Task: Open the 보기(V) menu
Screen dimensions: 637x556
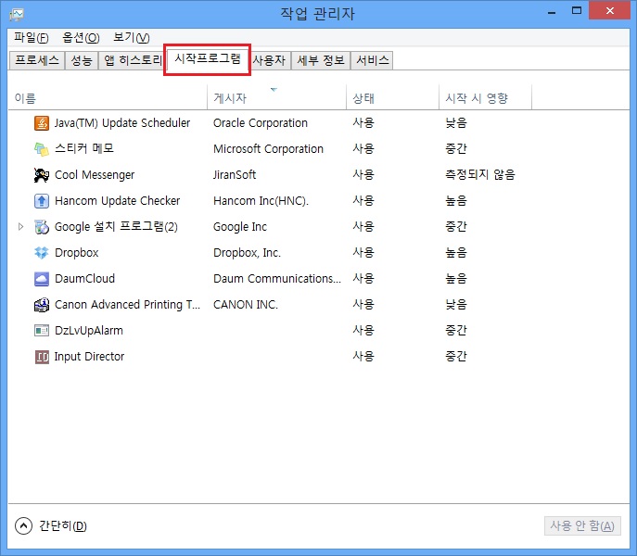Action: coord(132,38)
